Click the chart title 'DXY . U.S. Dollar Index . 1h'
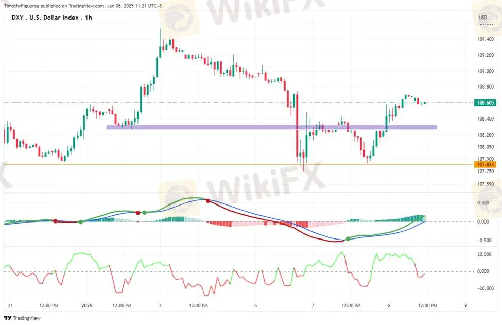 [x=52, y=18]
